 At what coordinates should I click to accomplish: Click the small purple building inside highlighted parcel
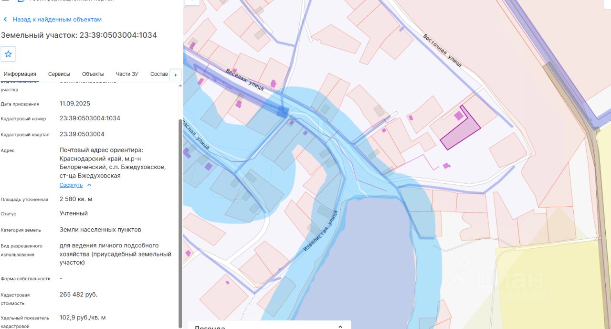click(x=459, y=115)
